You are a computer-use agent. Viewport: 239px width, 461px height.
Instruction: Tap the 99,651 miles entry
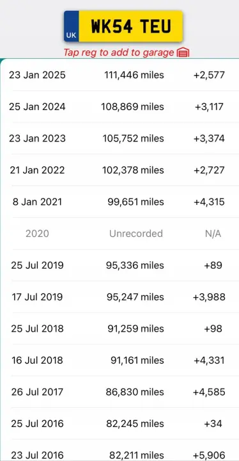click(135, 202)
